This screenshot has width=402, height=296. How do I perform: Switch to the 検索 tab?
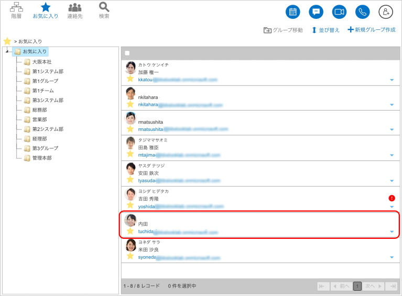click(104, 10)
